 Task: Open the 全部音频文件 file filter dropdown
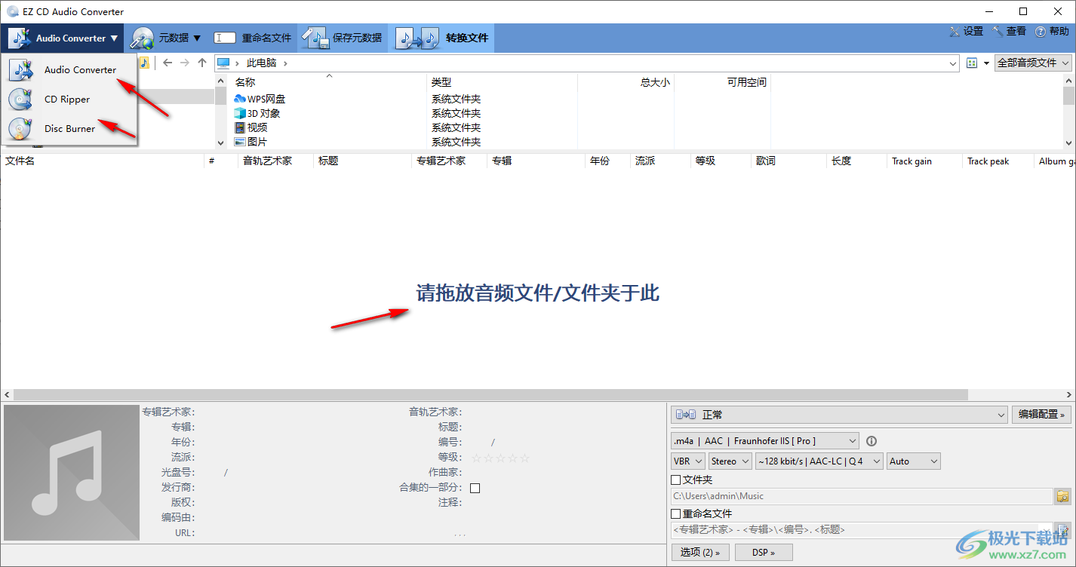coord(1033,63)
